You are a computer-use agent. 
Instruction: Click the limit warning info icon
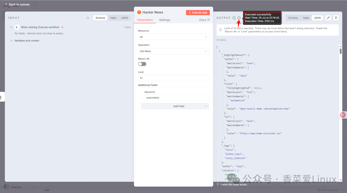tap(220, 30)
